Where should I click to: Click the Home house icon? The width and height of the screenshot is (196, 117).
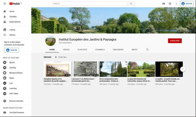(5, 11)
